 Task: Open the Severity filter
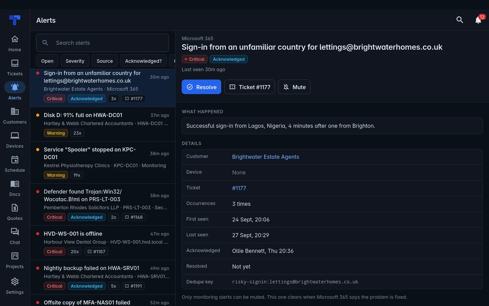tap(75, 61)
